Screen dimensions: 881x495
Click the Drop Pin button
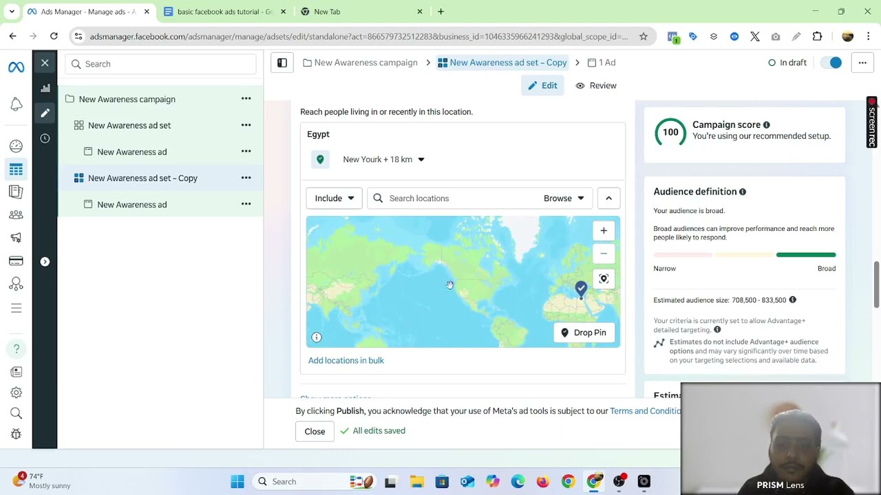pyautogui.click(x=584, y=333)
